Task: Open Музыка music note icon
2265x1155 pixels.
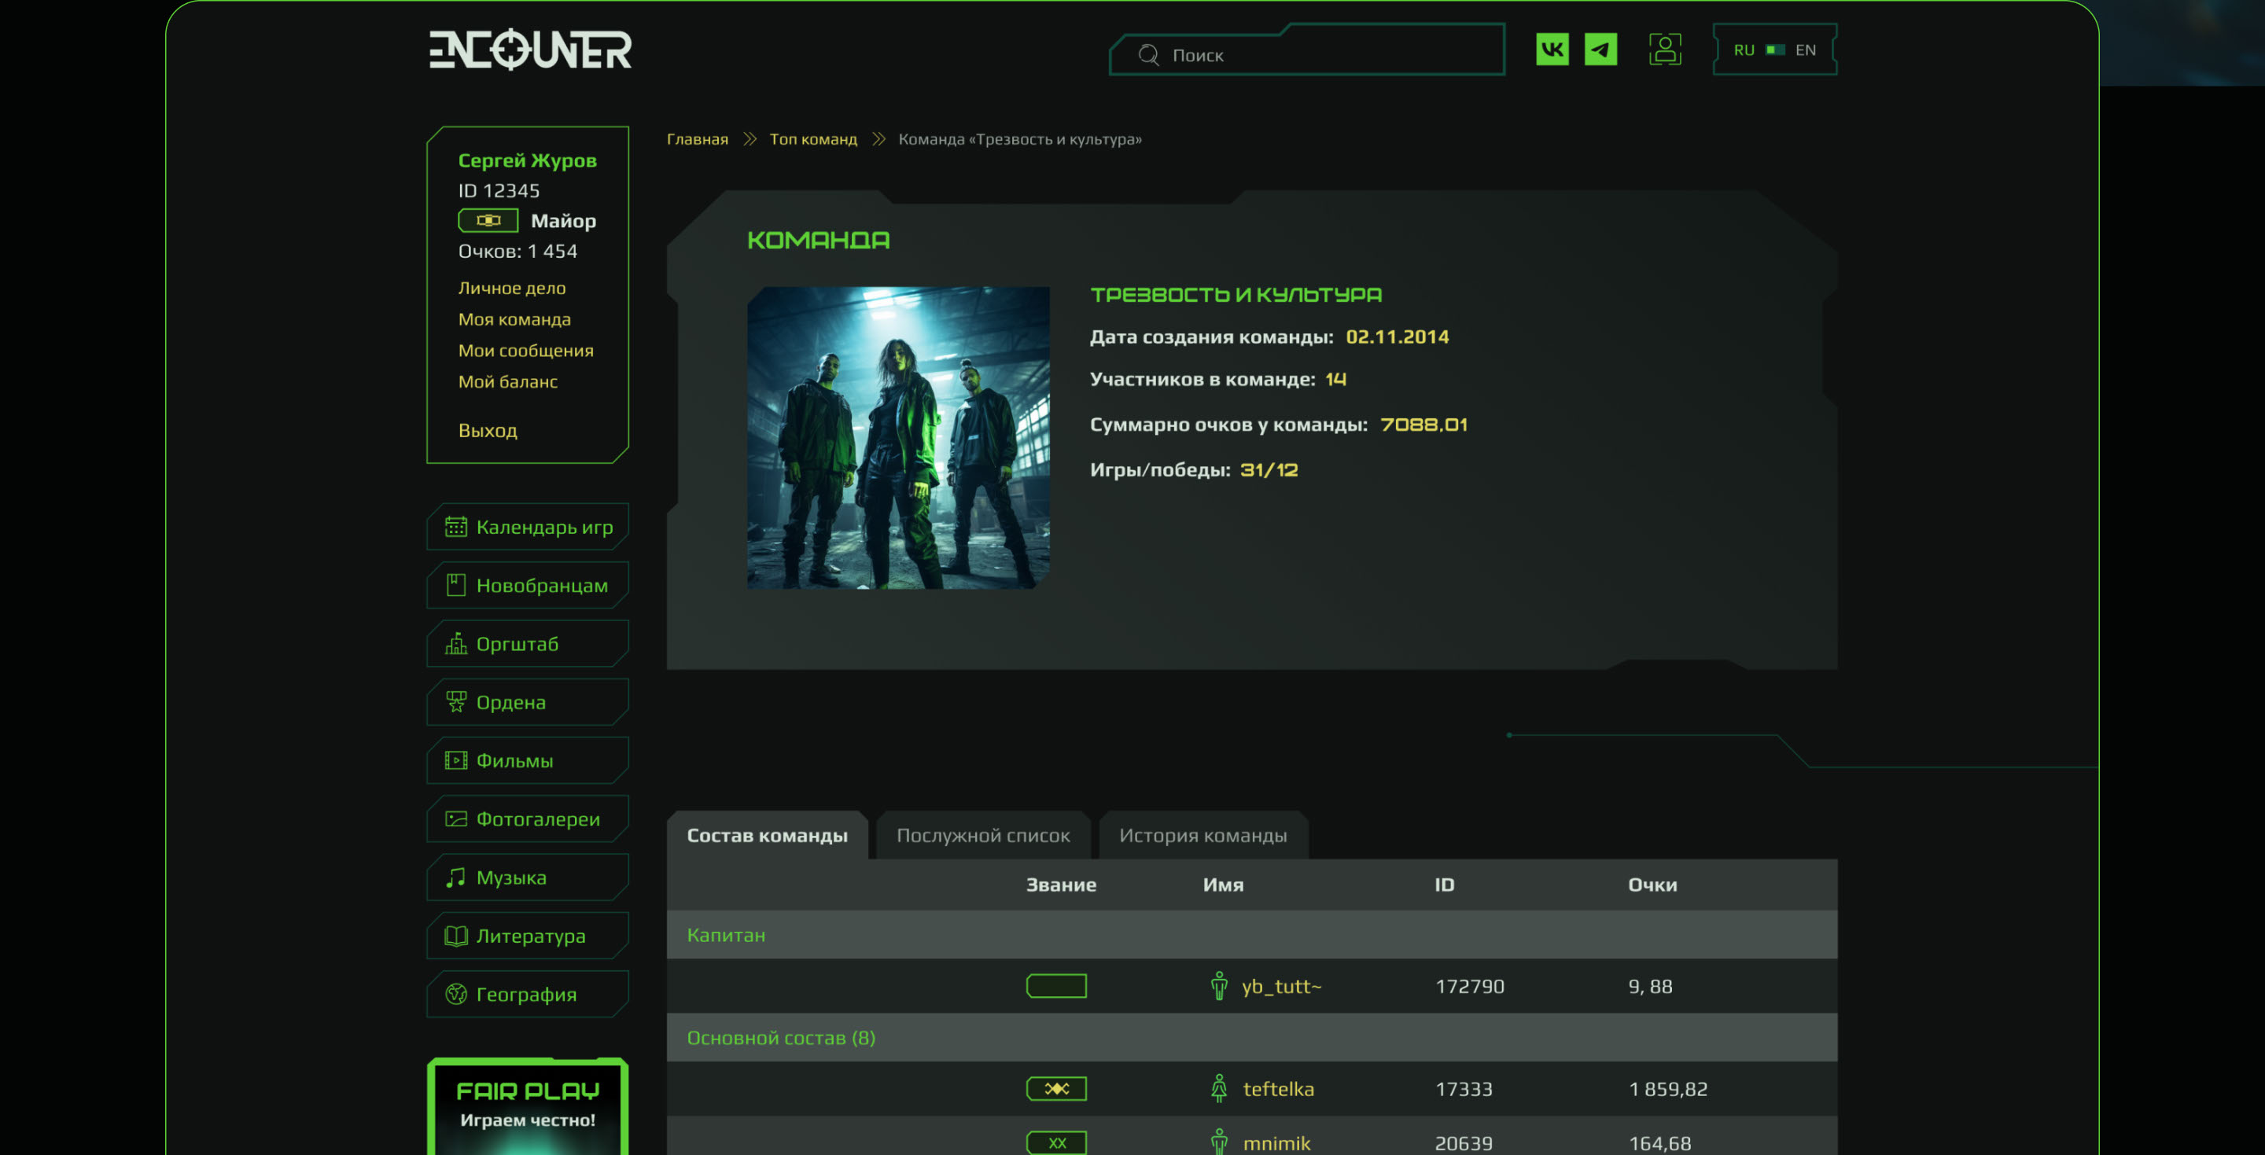Action: 455,877
